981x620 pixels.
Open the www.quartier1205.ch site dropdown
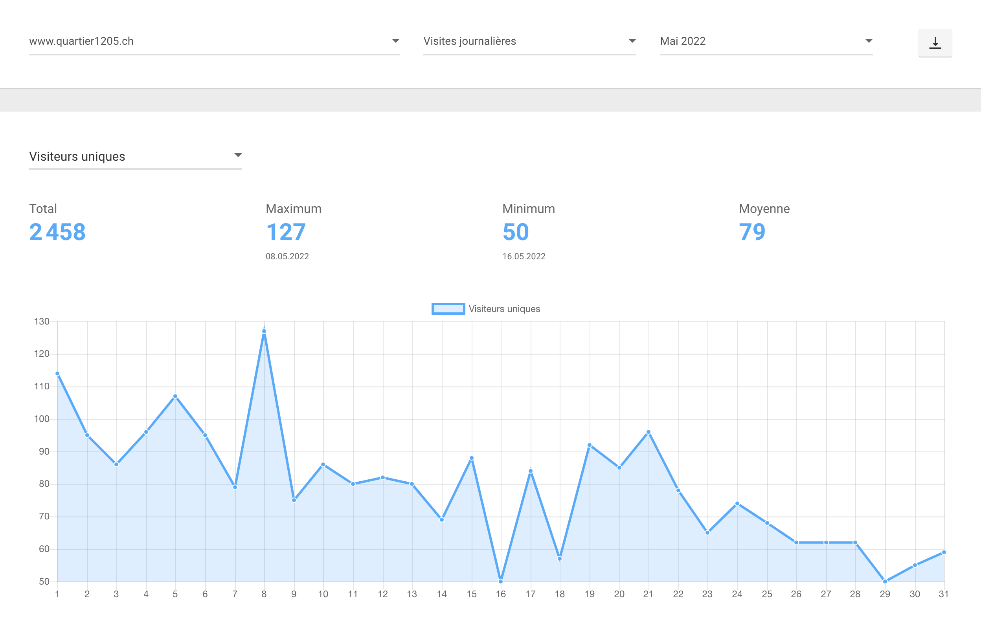coord(214,41)
